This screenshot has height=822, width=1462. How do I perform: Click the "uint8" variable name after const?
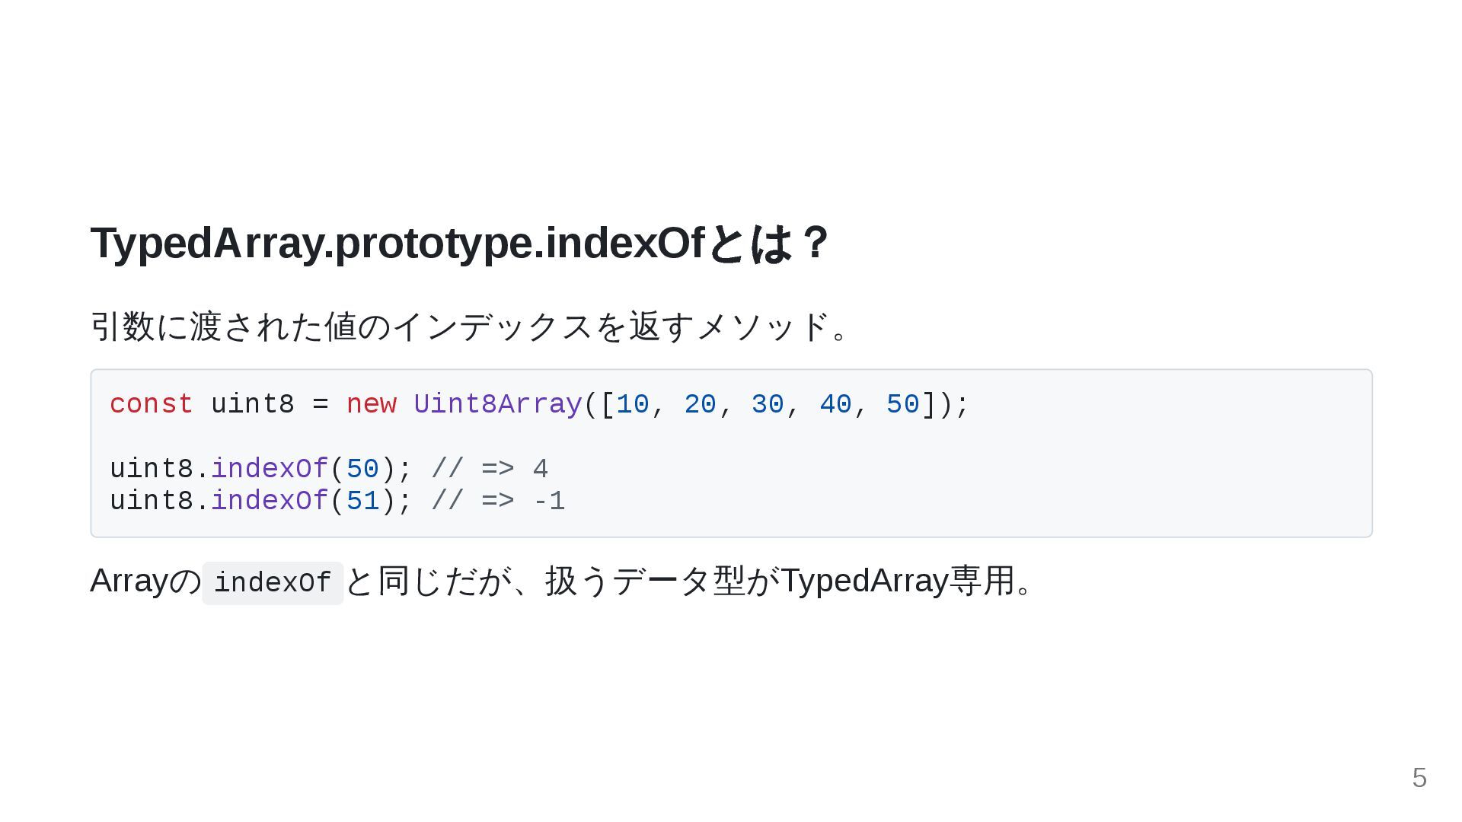tap(252, 404)
